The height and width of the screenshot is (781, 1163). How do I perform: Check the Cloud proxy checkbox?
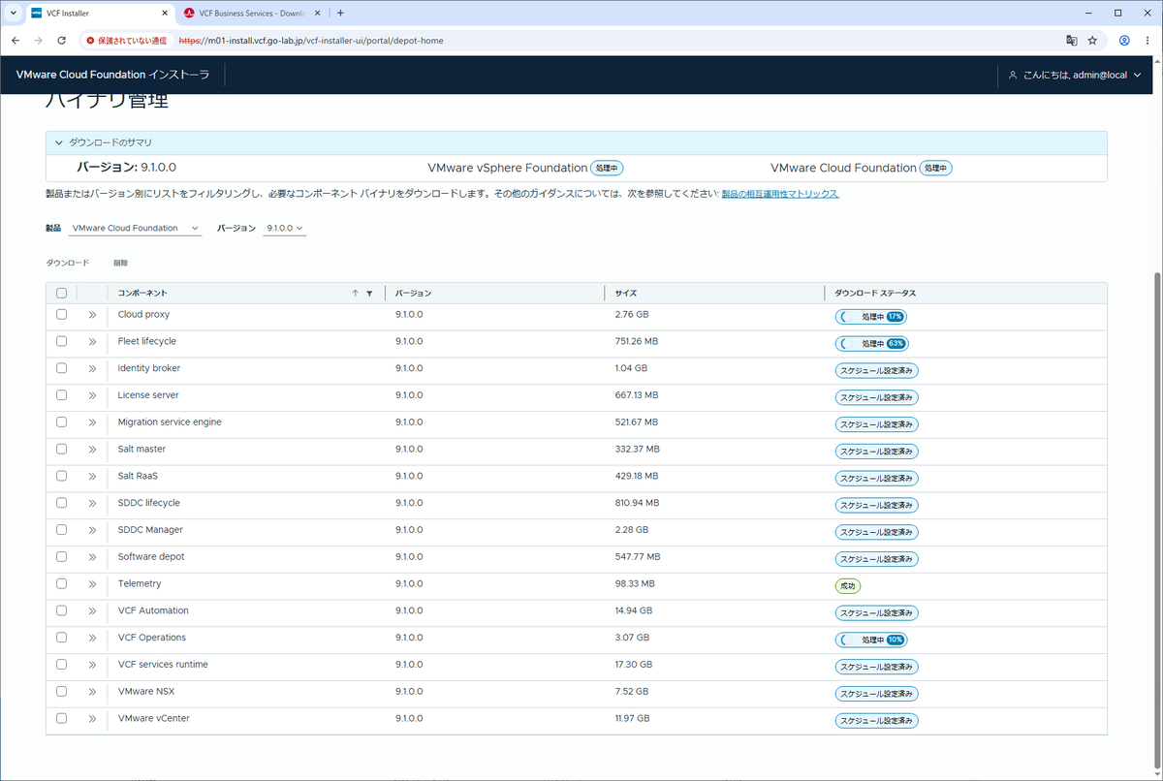(61, 315)
